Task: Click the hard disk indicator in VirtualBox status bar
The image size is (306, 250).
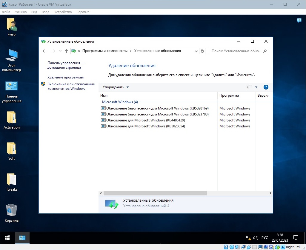Action: click(226, 247)
